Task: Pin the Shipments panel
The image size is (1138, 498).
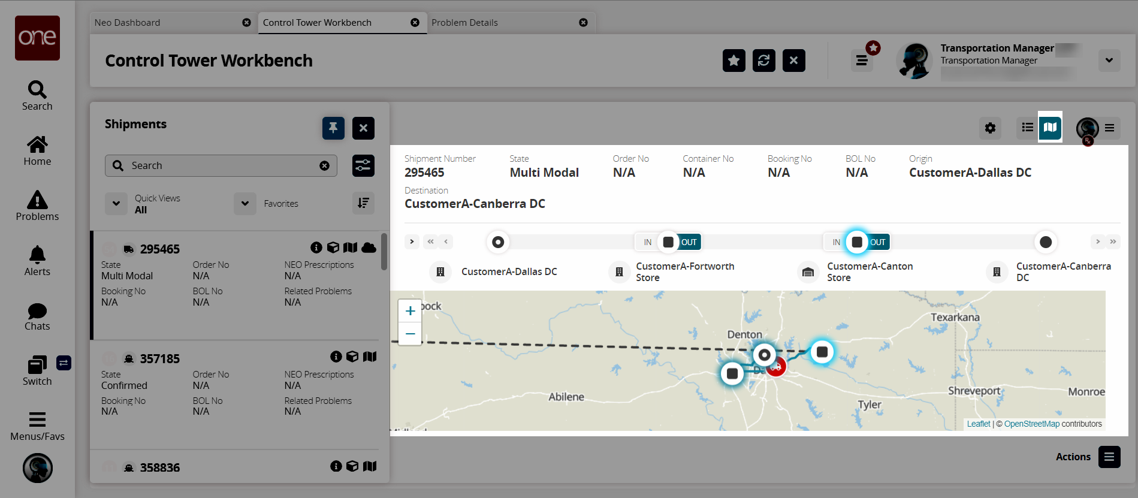Action: coord(333,128)
